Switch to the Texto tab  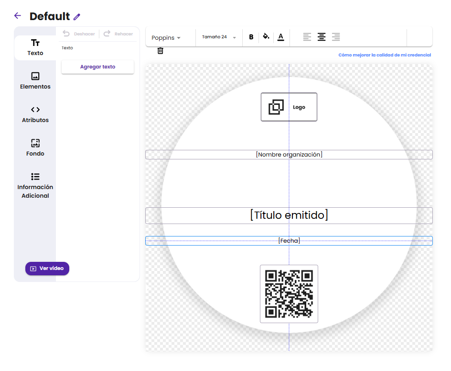coord(35,47)
